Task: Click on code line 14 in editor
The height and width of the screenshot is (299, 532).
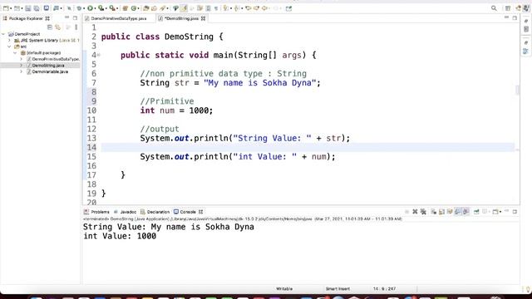Action: coord(308,148)
